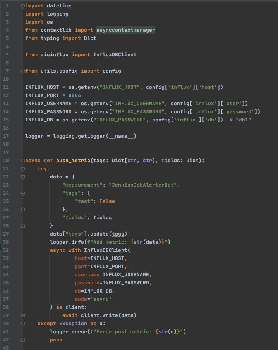Click the INFLUX_USERNAME variable definition on line 13
Viewport: 278px width, 350px height.
coord(48,104)
